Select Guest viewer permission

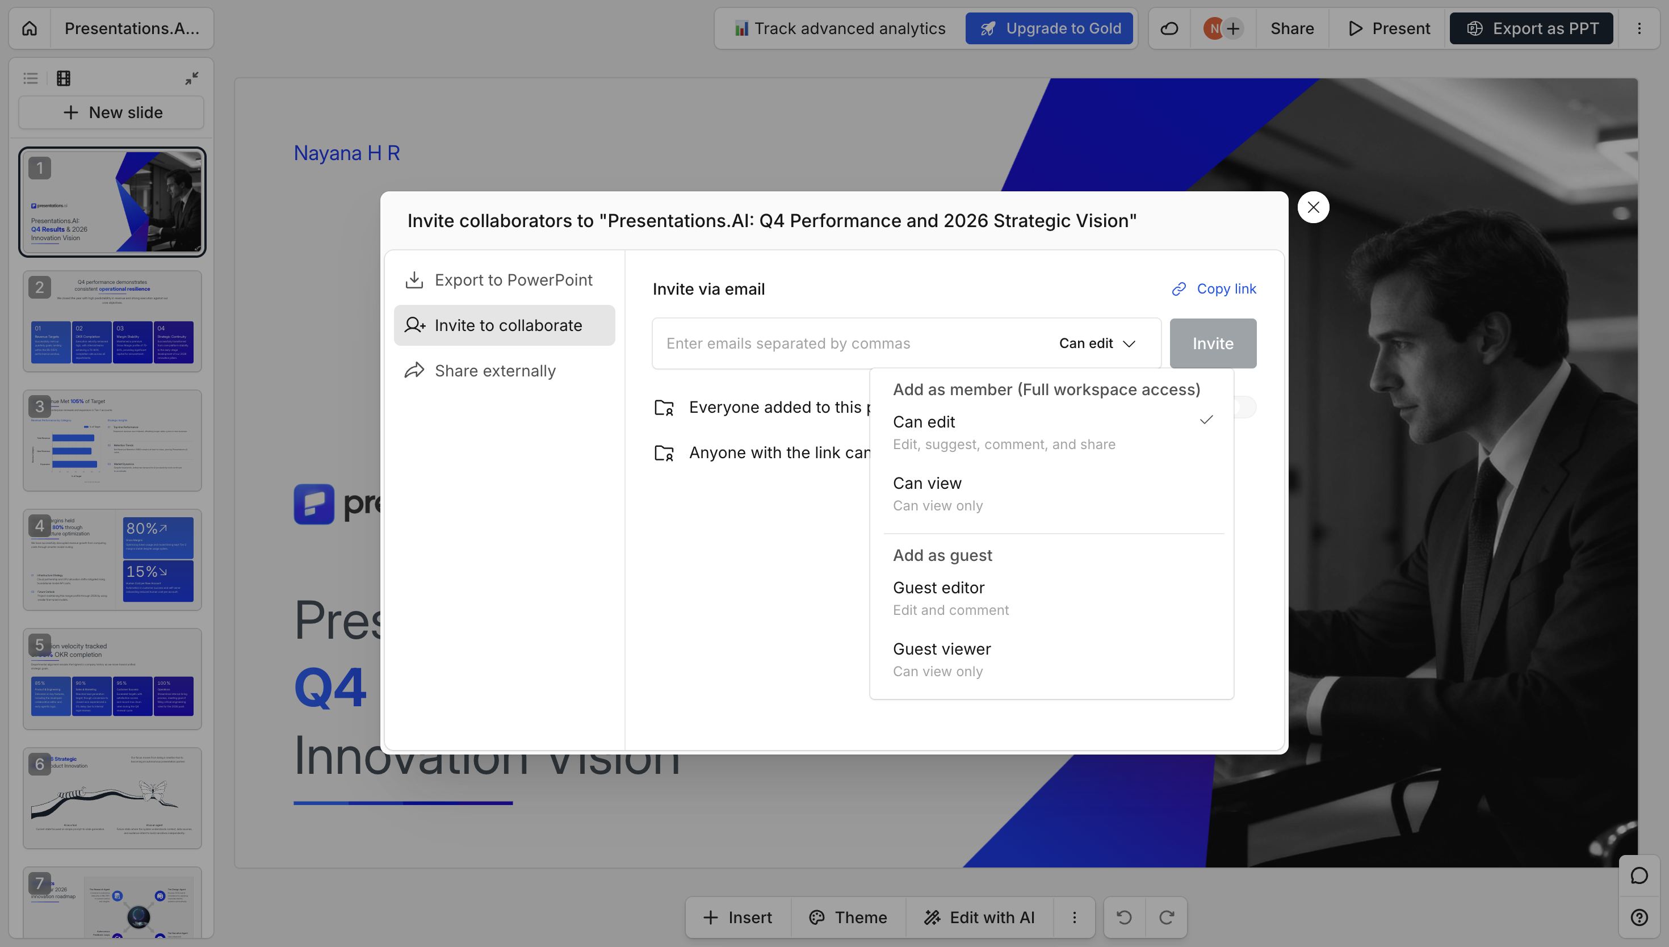click(x=1051, y=660)
